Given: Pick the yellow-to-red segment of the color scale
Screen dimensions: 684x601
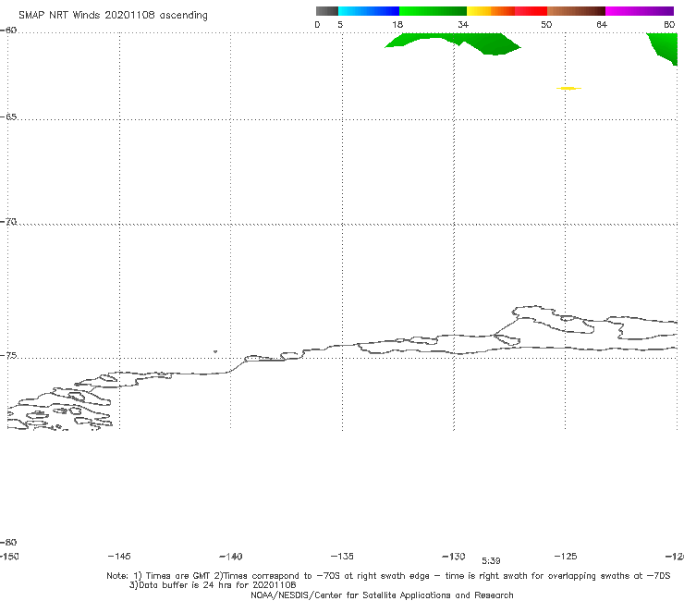Looking at the screenshot, I should [x=507, y=11].
